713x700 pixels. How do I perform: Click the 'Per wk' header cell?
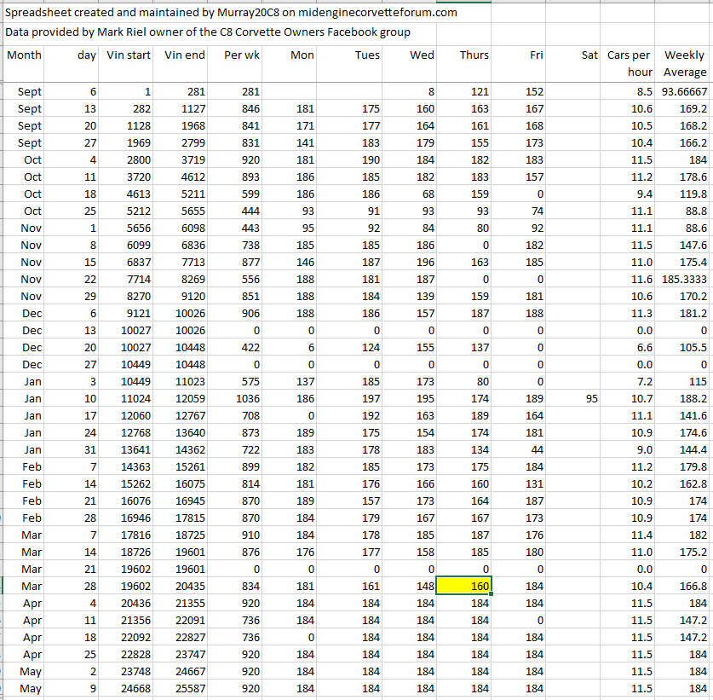point(241,55)
